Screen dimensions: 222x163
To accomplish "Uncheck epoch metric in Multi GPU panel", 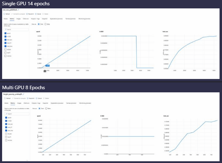I will coord(6,118).
